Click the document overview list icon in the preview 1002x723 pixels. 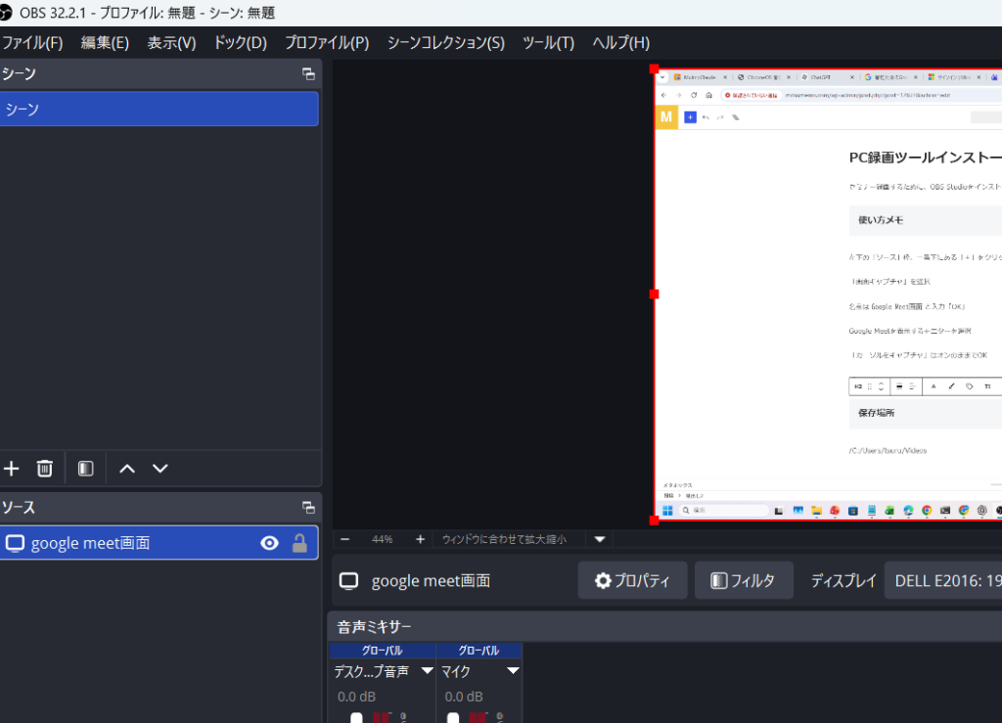[x=736, y=117]
